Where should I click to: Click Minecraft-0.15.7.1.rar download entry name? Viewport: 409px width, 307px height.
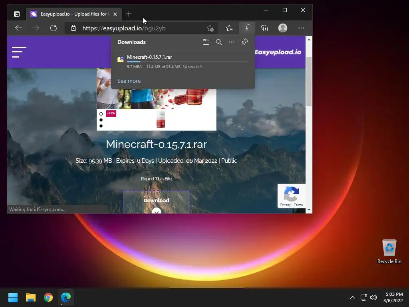tap(149, 57)
